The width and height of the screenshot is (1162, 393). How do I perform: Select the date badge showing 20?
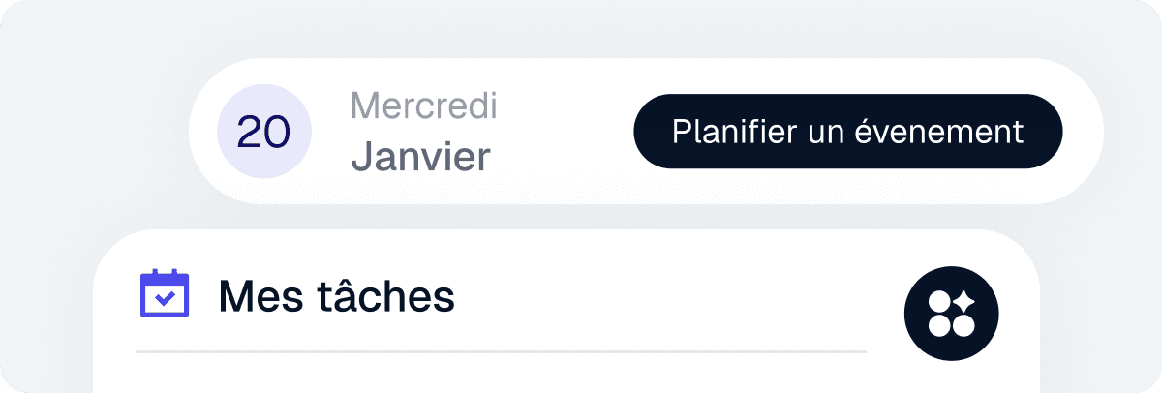tap(263, 133)
